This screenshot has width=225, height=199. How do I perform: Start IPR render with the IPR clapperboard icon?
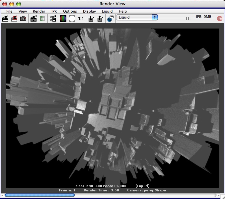(x=34, y=19)
